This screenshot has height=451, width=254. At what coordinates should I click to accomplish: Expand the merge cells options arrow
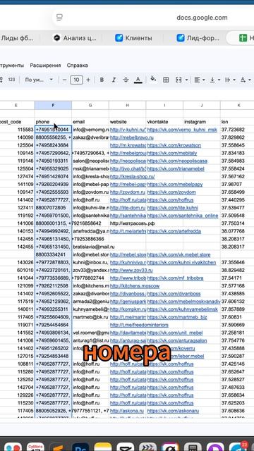(x=186, y=80)
